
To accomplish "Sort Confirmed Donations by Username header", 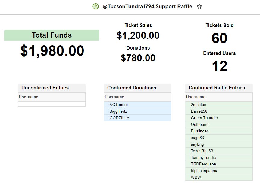I will (137, 97).
